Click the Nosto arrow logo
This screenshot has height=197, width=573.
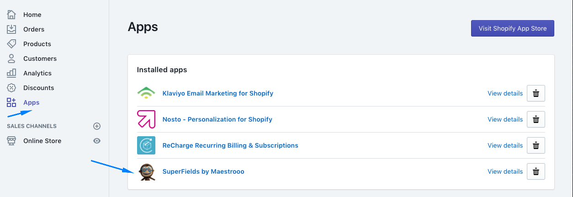pos(146,119)
